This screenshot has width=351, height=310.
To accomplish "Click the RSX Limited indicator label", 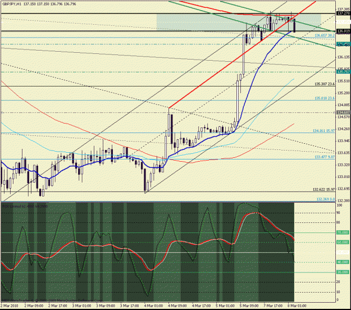I will point(25,206).
